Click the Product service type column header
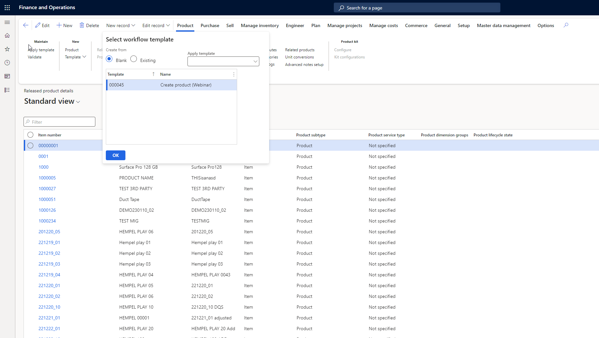Viewport: 599px width, 338px height. 386,135
